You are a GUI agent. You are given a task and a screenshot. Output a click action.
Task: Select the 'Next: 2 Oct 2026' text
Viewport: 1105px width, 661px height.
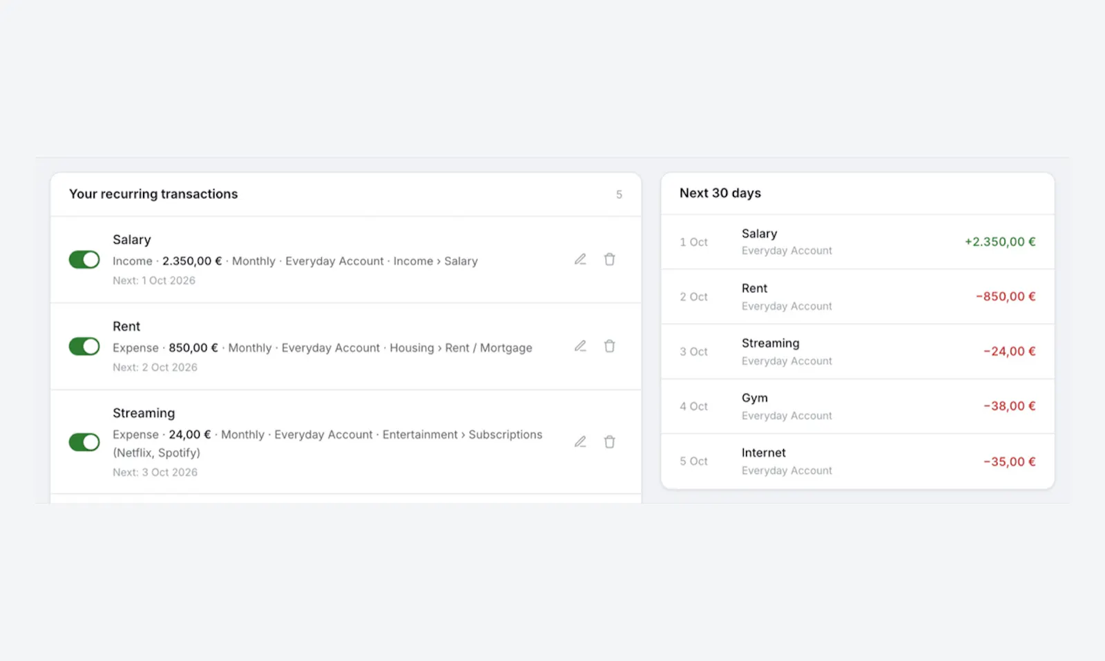coord(155,367)
